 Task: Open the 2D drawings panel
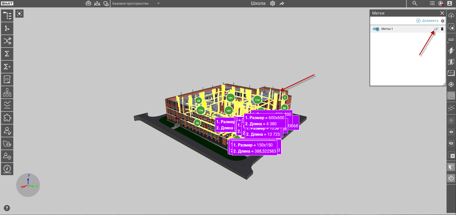pyautogui.click(x=7, y=80)
